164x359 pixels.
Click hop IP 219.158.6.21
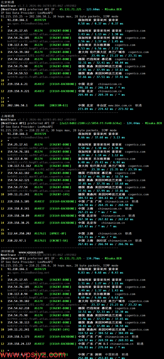[17, 84]
